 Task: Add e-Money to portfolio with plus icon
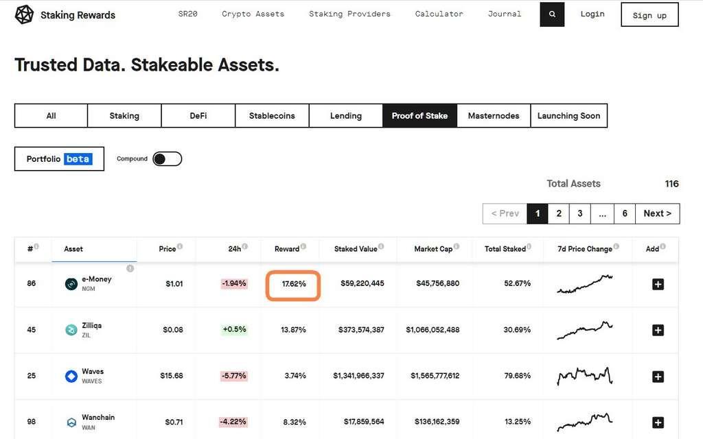click(x=657, y=284)
